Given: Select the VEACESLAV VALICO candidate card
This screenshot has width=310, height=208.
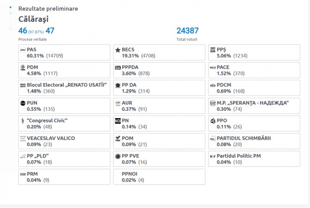Looking at the screenshot, I should (64, 141).
